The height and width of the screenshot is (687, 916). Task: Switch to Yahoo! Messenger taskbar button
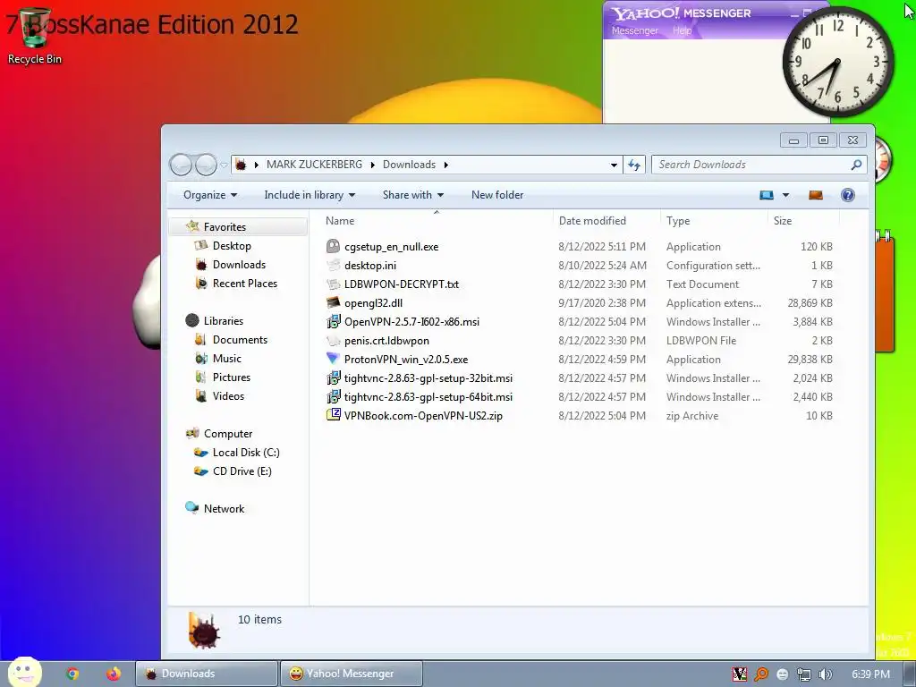351,674
